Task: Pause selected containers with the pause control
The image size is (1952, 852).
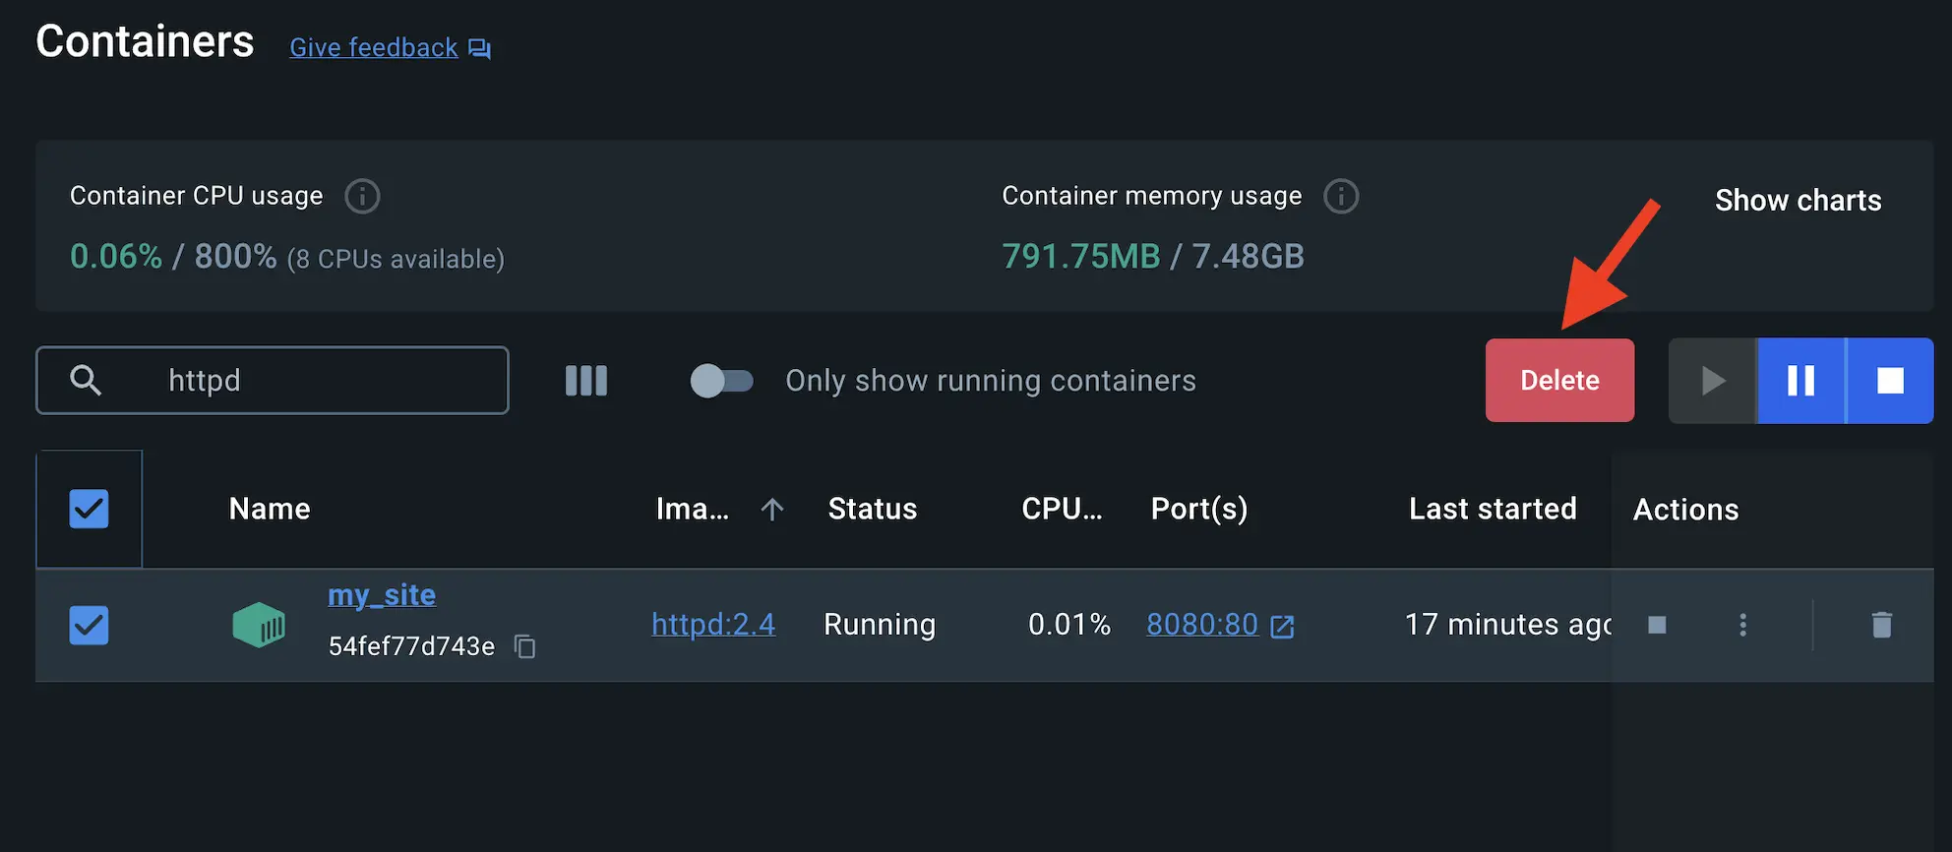Action: coord(1800,380)
